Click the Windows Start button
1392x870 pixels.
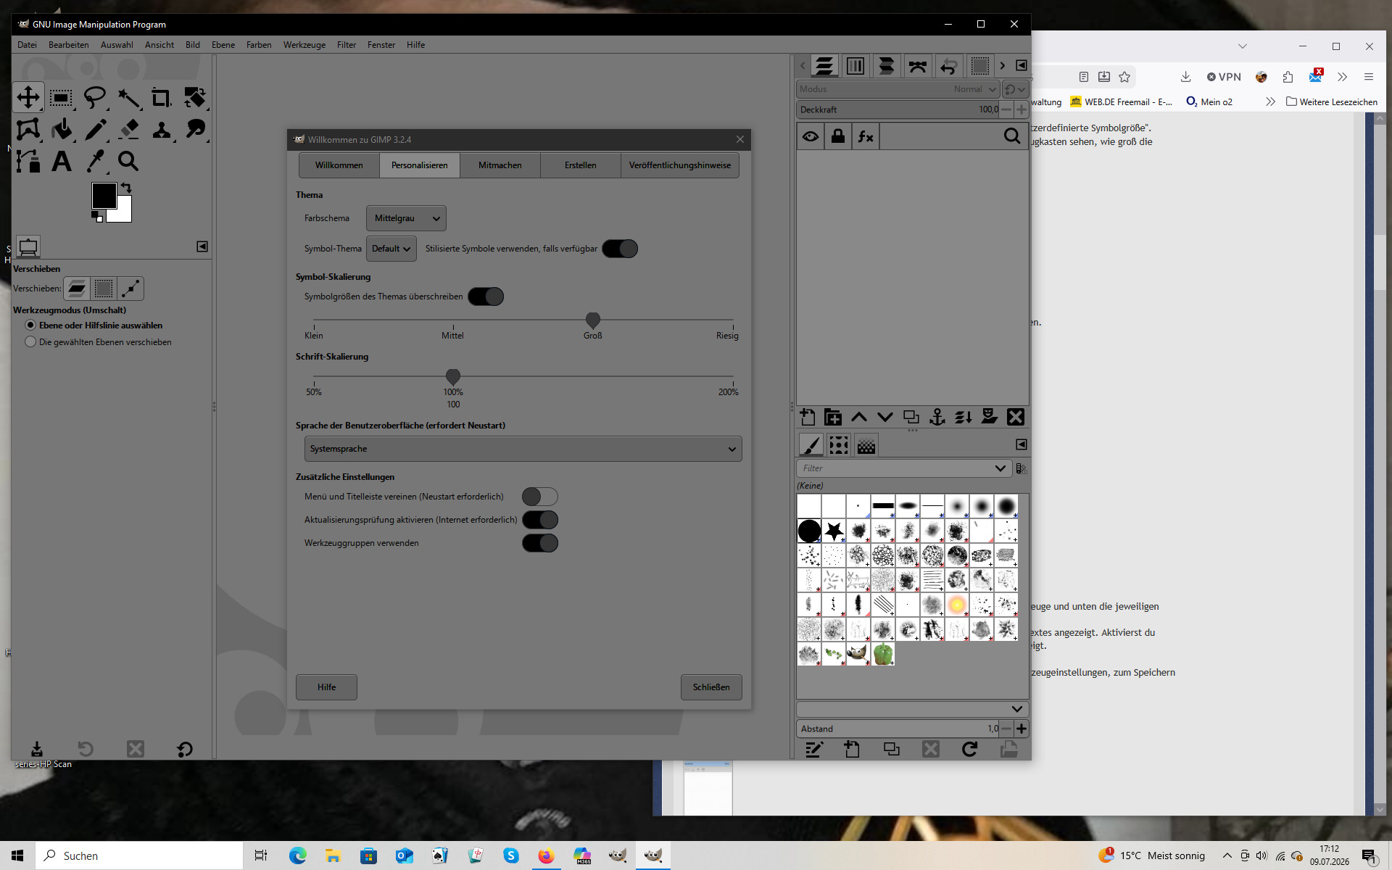click(x=17, y=855)
